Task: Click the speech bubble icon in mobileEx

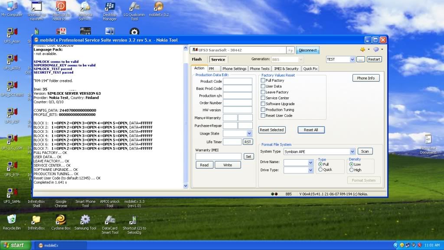Action: point(376,49)
